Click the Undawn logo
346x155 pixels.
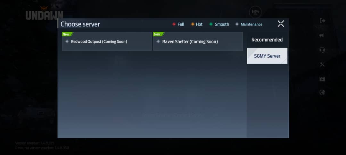[x=44, y=13]
